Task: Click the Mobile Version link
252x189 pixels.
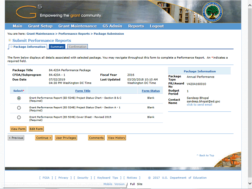Action: pyautogui.click(x=114, y=184)
